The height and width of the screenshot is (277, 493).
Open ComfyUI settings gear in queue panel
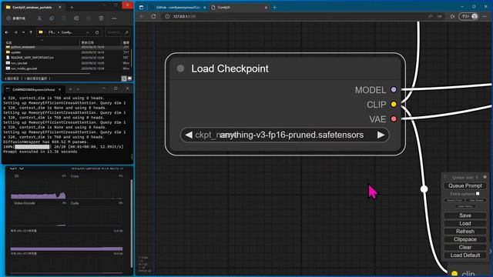[x=485, y=177]
